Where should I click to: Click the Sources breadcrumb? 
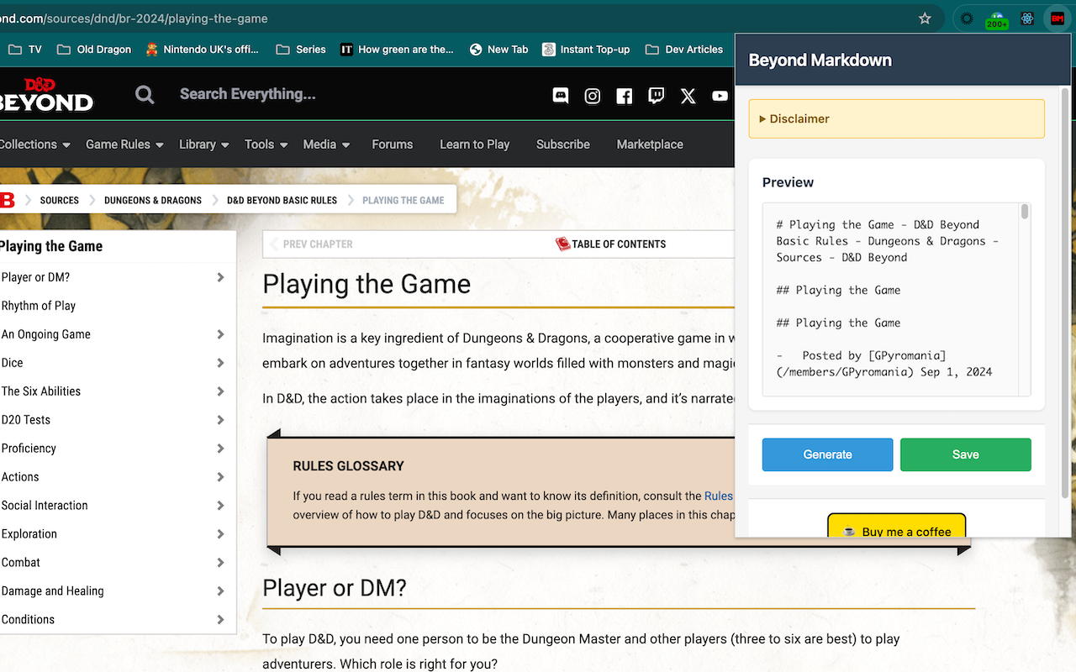(60, 200)
